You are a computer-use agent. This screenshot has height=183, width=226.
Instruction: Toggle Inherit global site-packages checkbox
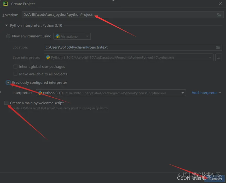pyautogui.click(x=15, y=67)
